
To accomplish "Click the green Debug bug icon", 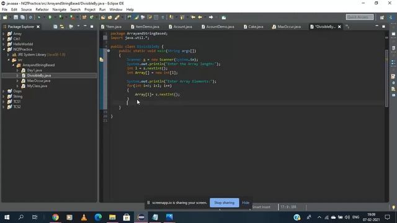I will click(39, 17).
